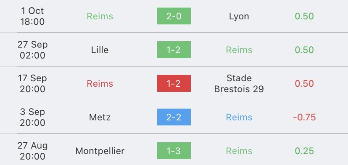Click red Reims in the 17 Sep row
Image resolution: width=348 pixels, height=165 pixels.
pos(100,84)
